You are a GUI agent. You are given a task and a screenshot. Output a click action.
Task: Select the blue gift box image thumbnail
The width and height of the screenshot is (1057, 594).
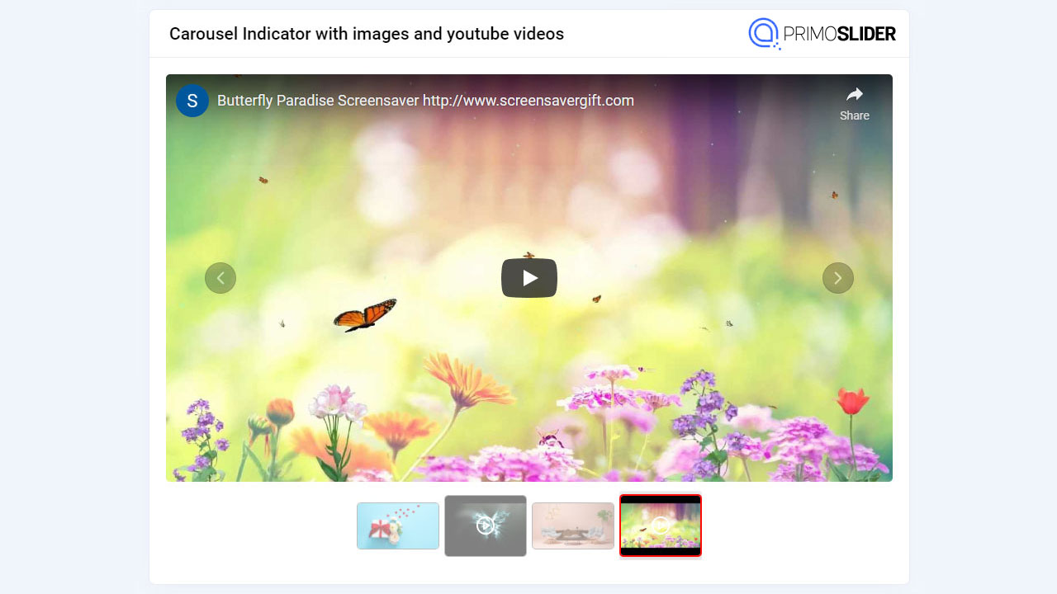[398, 526]
